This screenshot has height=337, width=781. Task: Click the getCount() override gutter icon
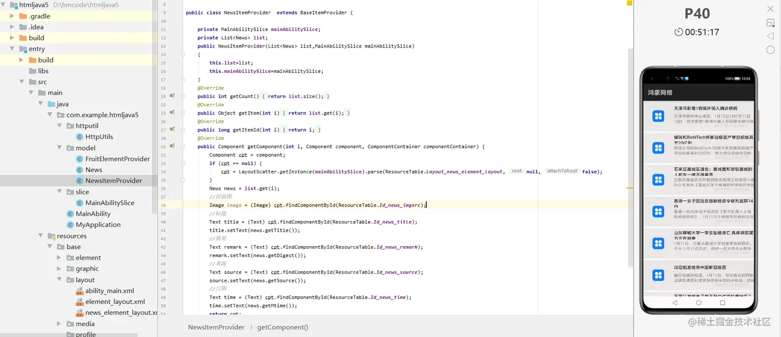point(172,96)
